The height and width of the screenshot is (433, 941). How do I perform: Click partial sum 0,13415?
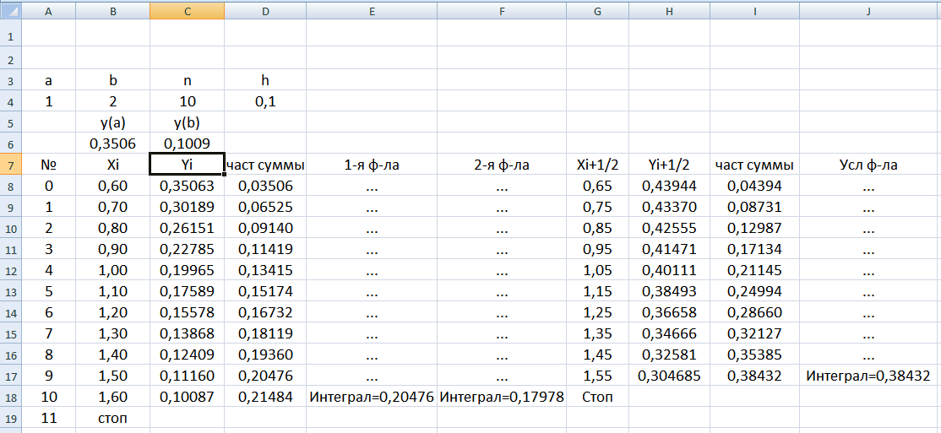[265, 270]
